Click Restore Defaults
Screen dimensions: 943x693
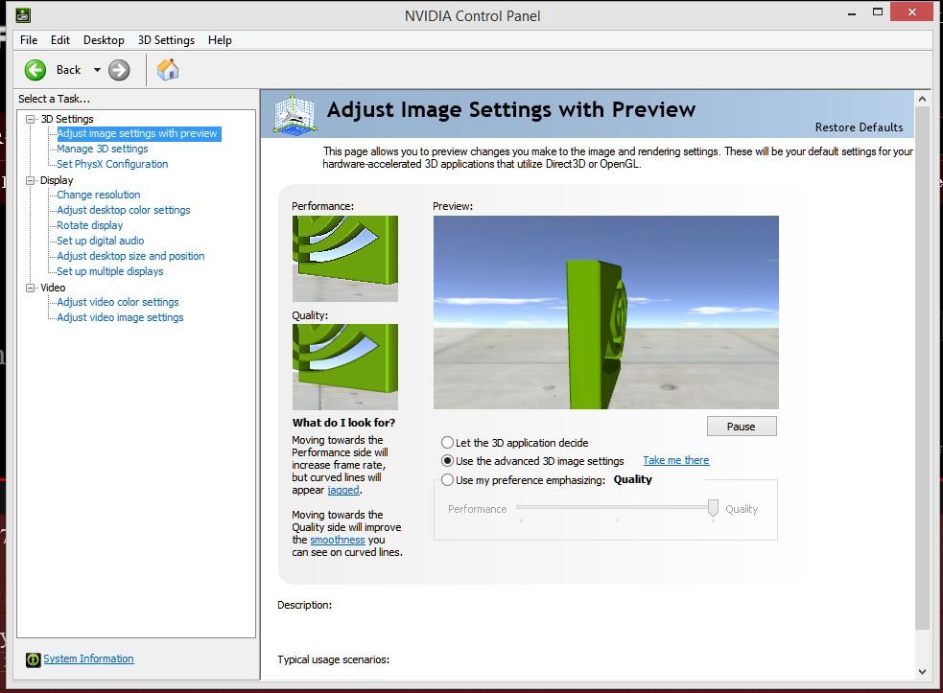(859, 127)
